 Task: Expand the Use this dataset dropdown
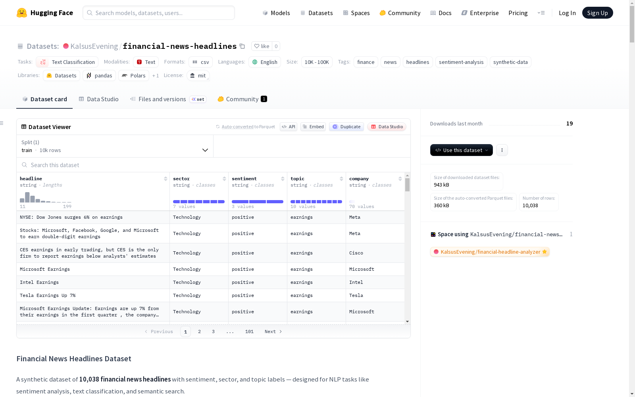(x=462, y=150)
